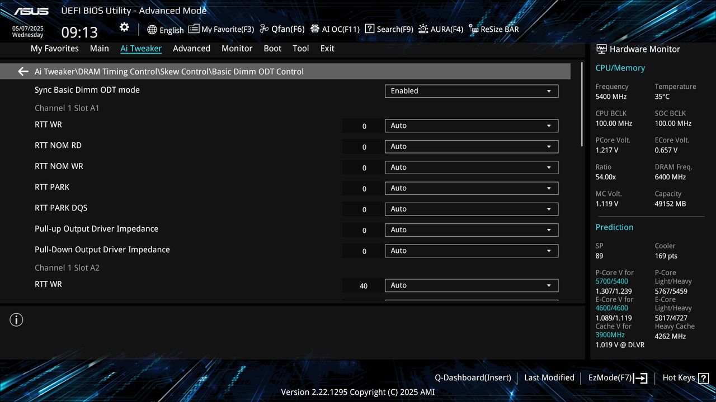716x402 pixels.
Task: Click the Pull-up Output Driver Impedance label
Action: click(96, 229)
